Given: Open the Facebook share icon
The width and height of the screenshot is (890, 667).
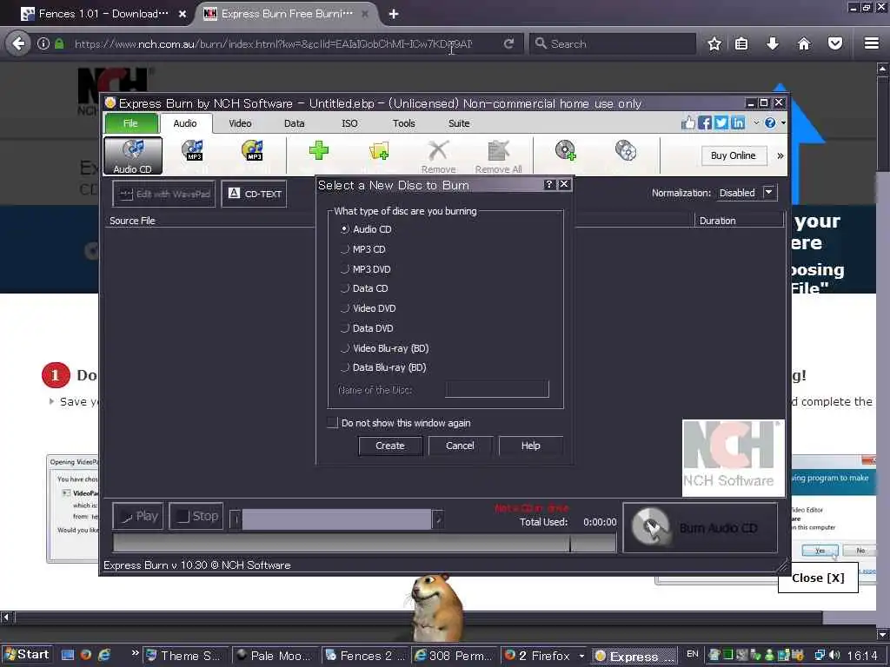Looking at the screenshot, I should point(704,122).
